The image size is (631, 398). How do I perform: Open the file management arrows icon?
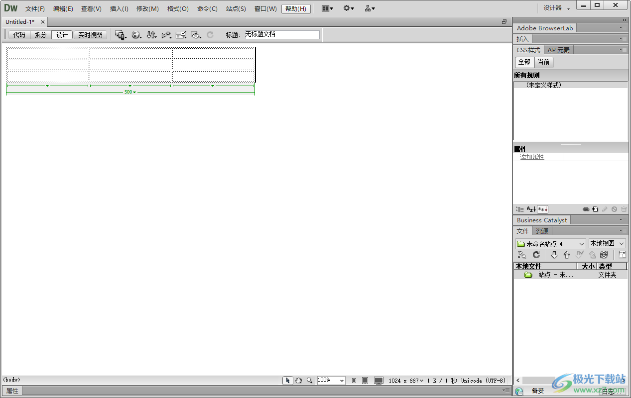(x=151, y=35)
